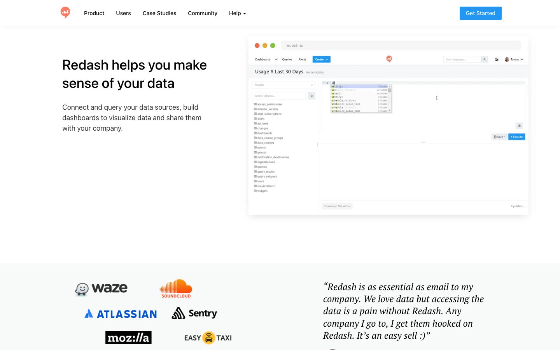The width and height of the screenshot is (560, 350).
Task: Go to Case Studies page
Action: [159, 13]
